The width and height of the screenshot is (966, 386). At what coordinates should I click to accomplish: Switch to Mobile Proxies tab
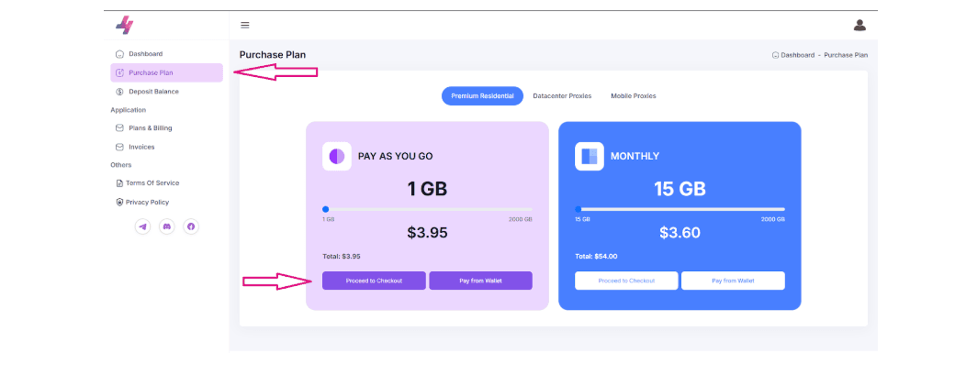(x=634, y=96)
